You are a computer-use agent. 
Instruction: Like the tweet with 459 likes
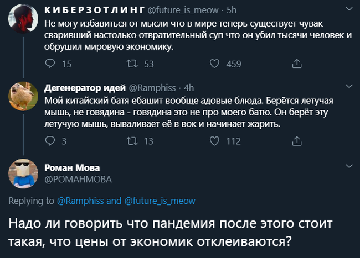pyautogui.click(x=214, y=64)
